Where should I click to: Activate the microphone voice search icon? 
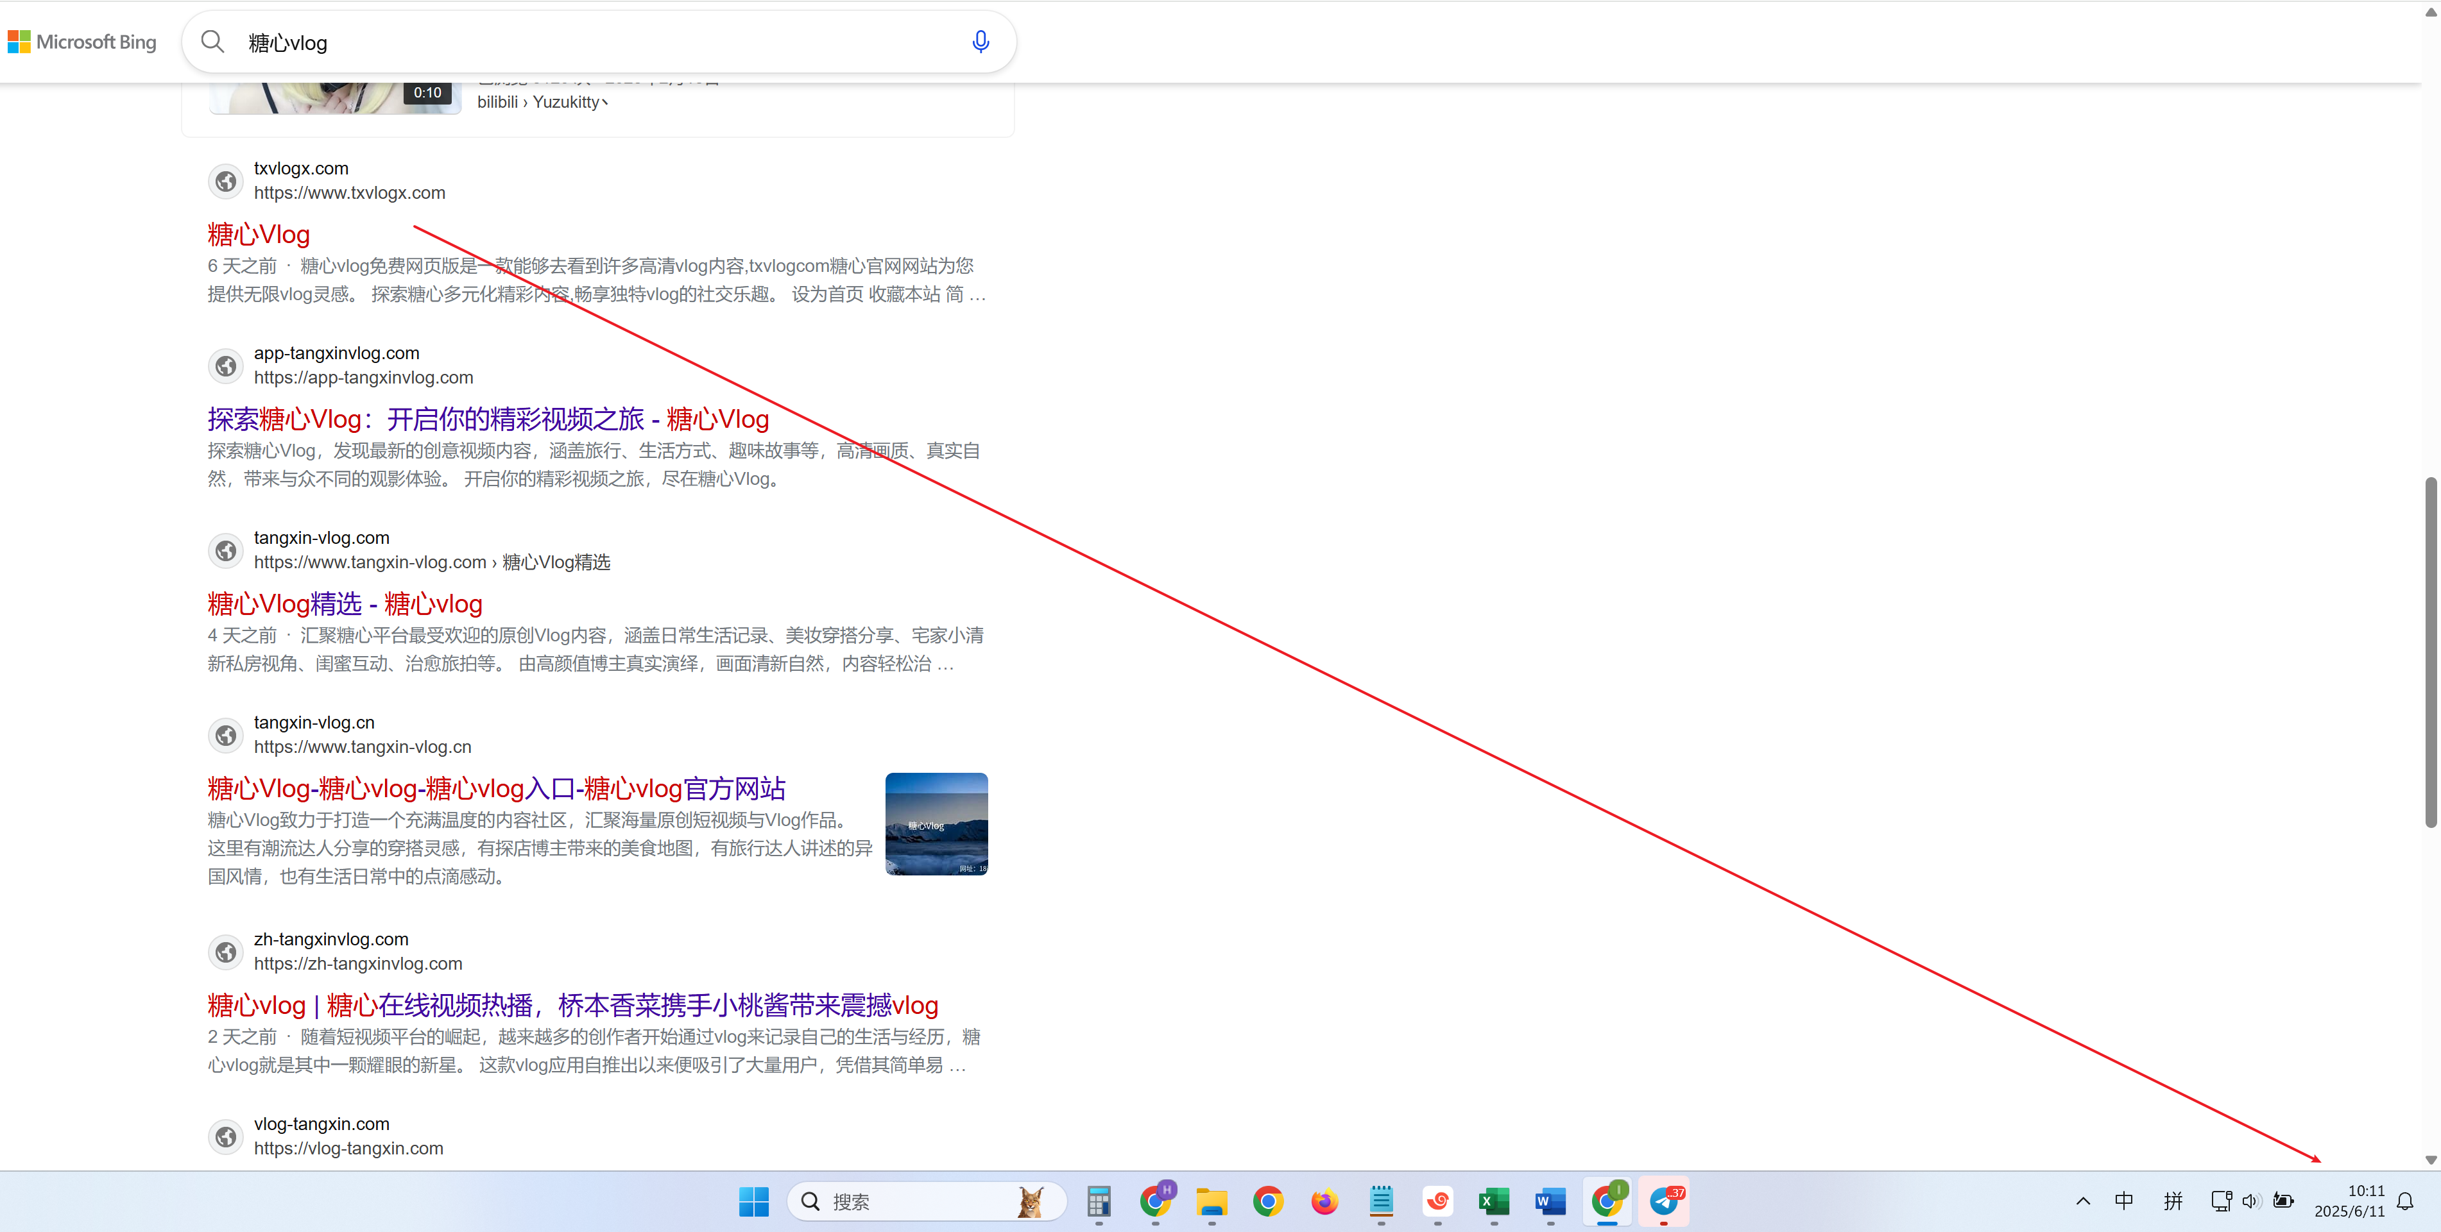pos(981,42)
